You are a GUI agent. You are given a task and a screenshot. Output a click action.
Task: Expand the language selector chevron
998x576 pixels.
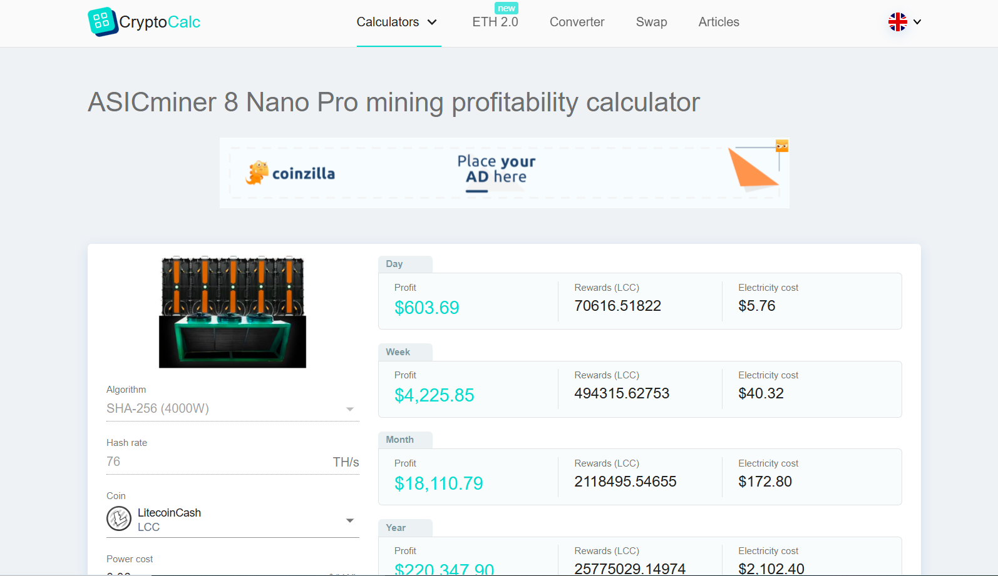pyautogui.click(x=917, y=22)
